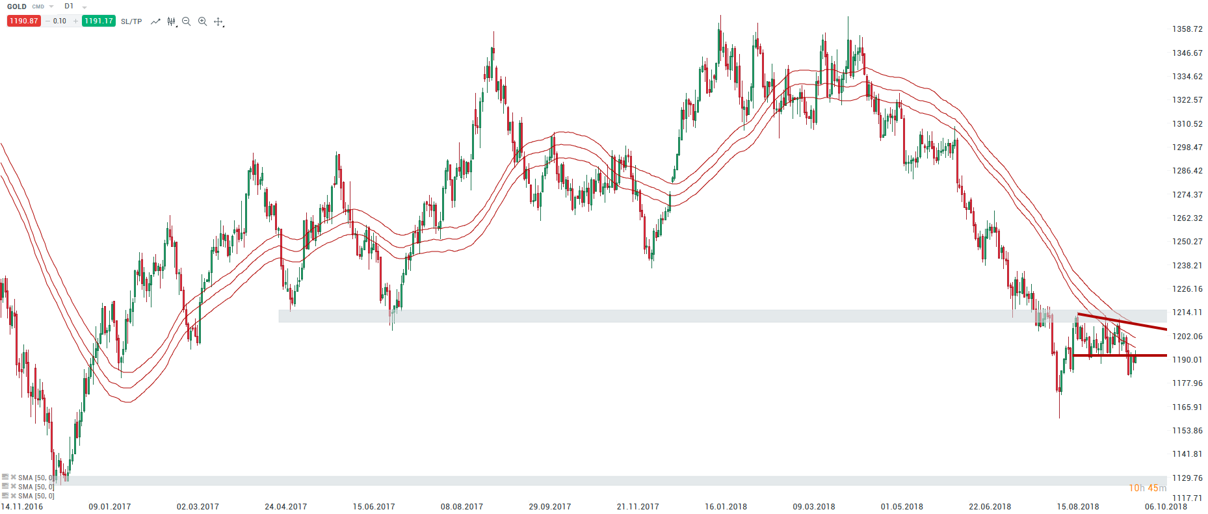Expand the D1 timeframe dropdown

coord(85,7)
